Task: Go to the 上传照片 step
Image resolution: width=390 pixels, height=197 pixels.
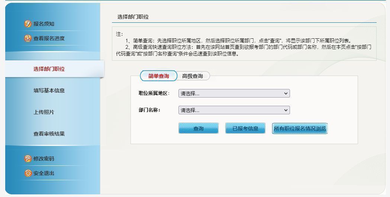Action: pos(44,112)
